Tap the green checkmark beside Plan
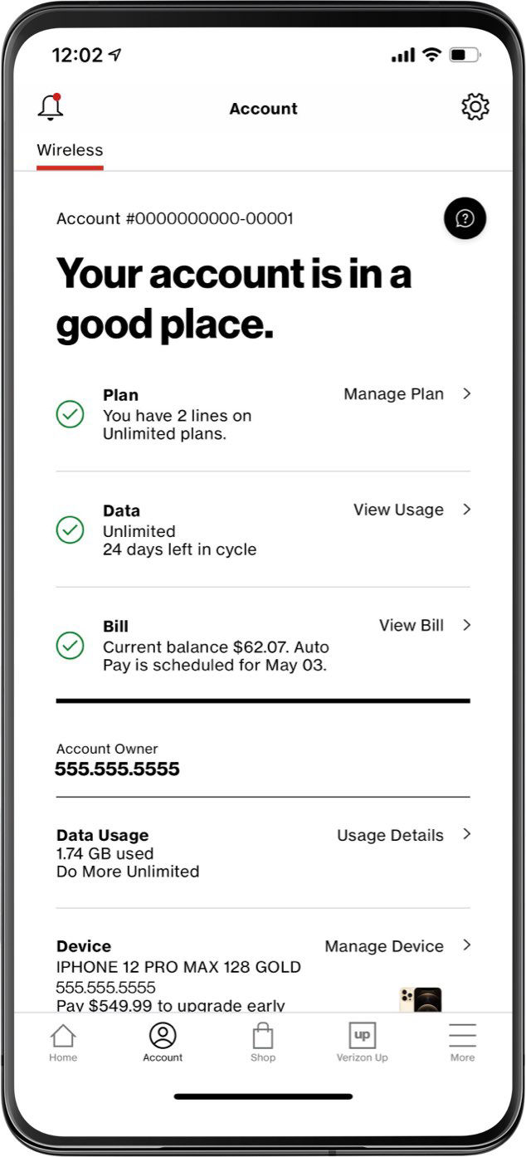The height and width of the screenshot is (1157, 526). 70,414
